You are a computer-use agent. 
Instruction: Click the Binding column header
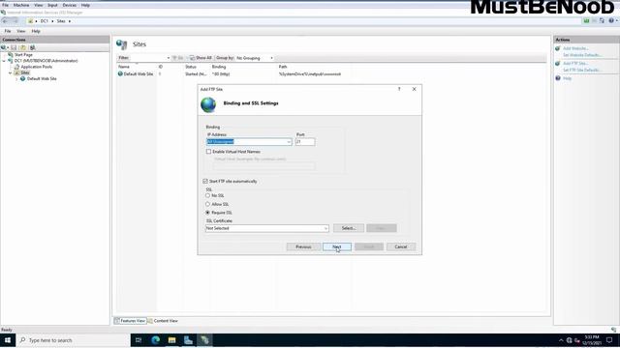point(219,67)
